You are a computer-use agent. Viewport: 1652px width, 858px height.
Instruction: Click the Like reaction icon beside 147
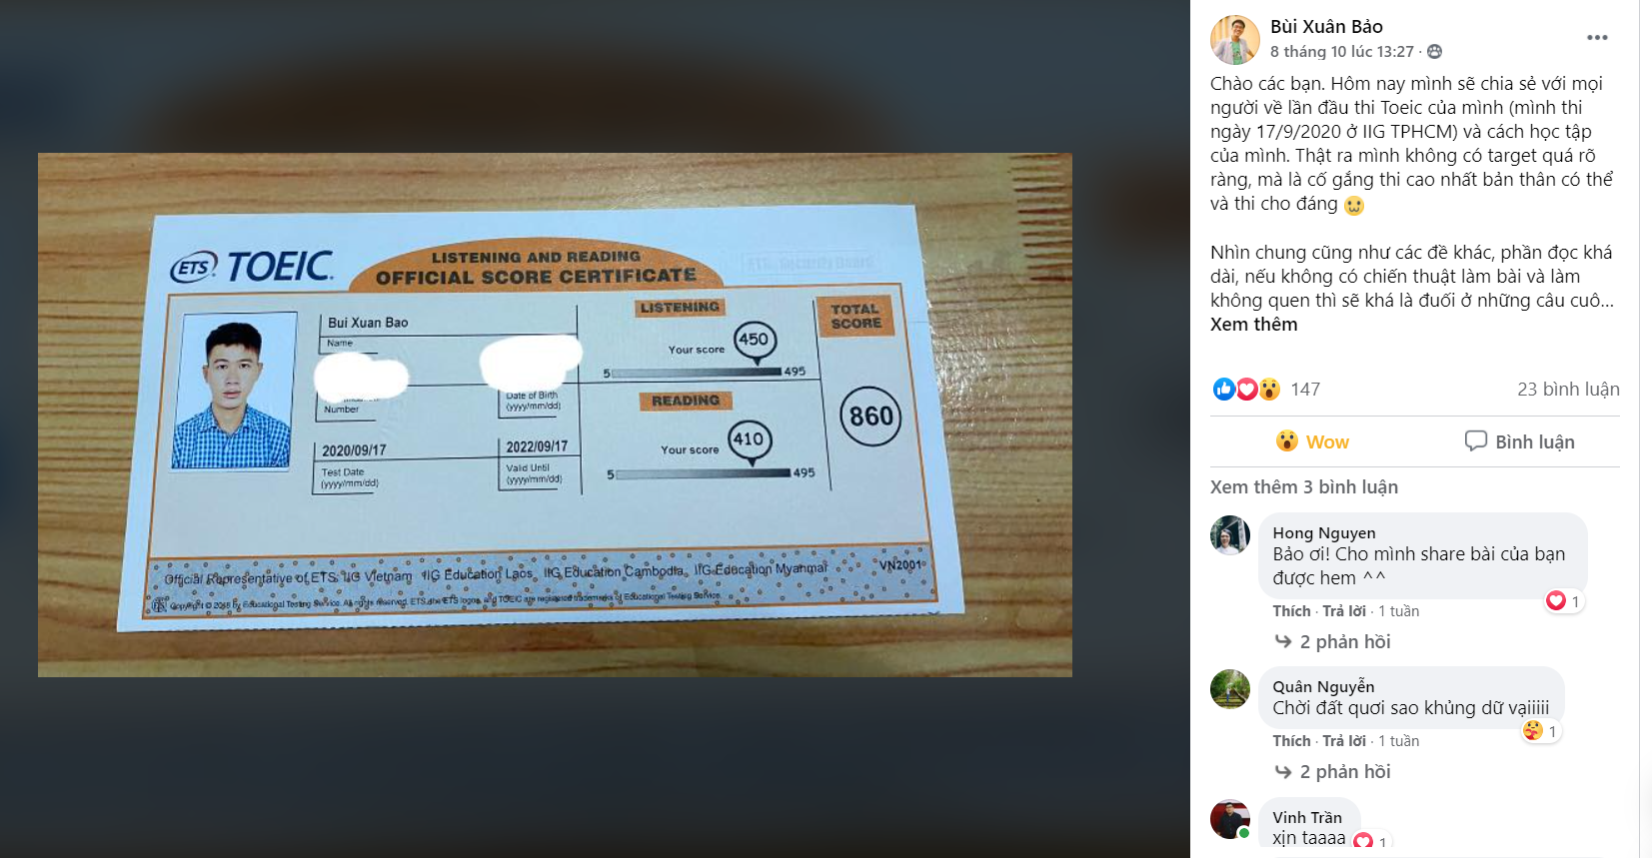(x=1223, y=390)
